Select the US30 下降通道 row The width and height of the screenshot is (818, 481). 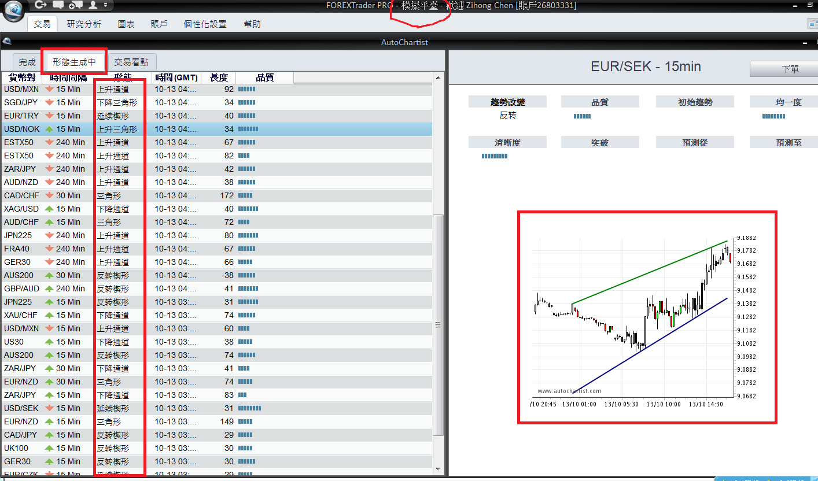click(x=217, y=342)
